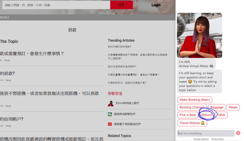Choose the Make Booking (Main) option
244x141 pixels.
pyautogui.click(x=195, y=100)
